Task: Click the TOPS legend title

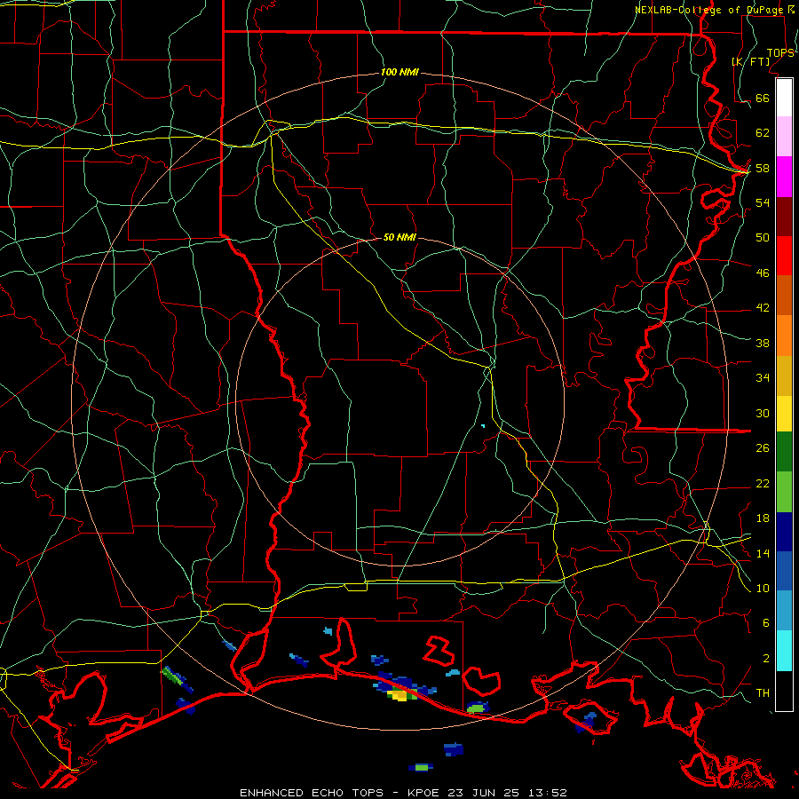Action: click(780, 52)
